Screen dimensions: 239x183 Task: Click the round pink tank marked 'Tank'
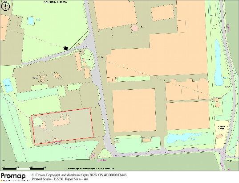click(134, 28)
